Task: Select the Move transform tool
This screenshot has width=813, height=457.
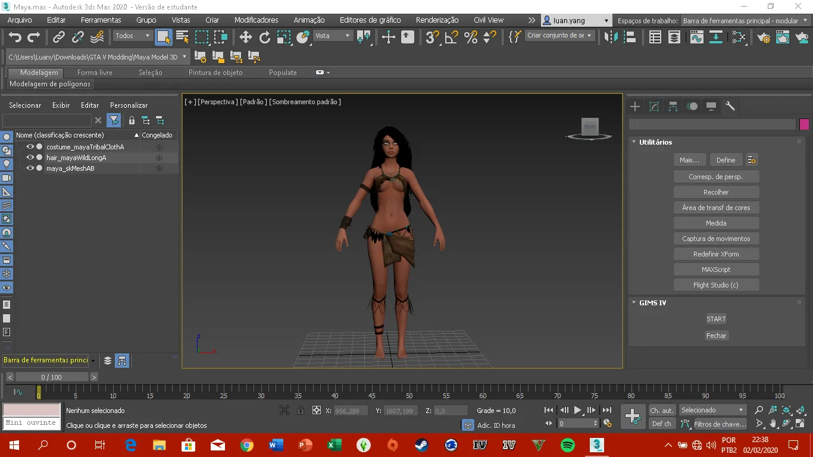Action: 246,37
